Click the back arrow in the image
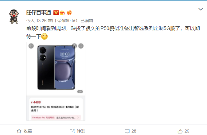 (31, 46)
